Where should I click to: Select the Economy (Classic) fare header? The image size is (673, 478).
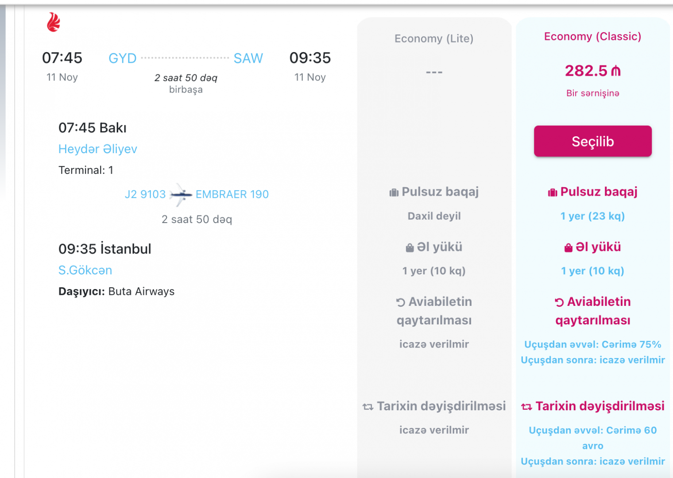pyautogui.click(x=592, y=36)
